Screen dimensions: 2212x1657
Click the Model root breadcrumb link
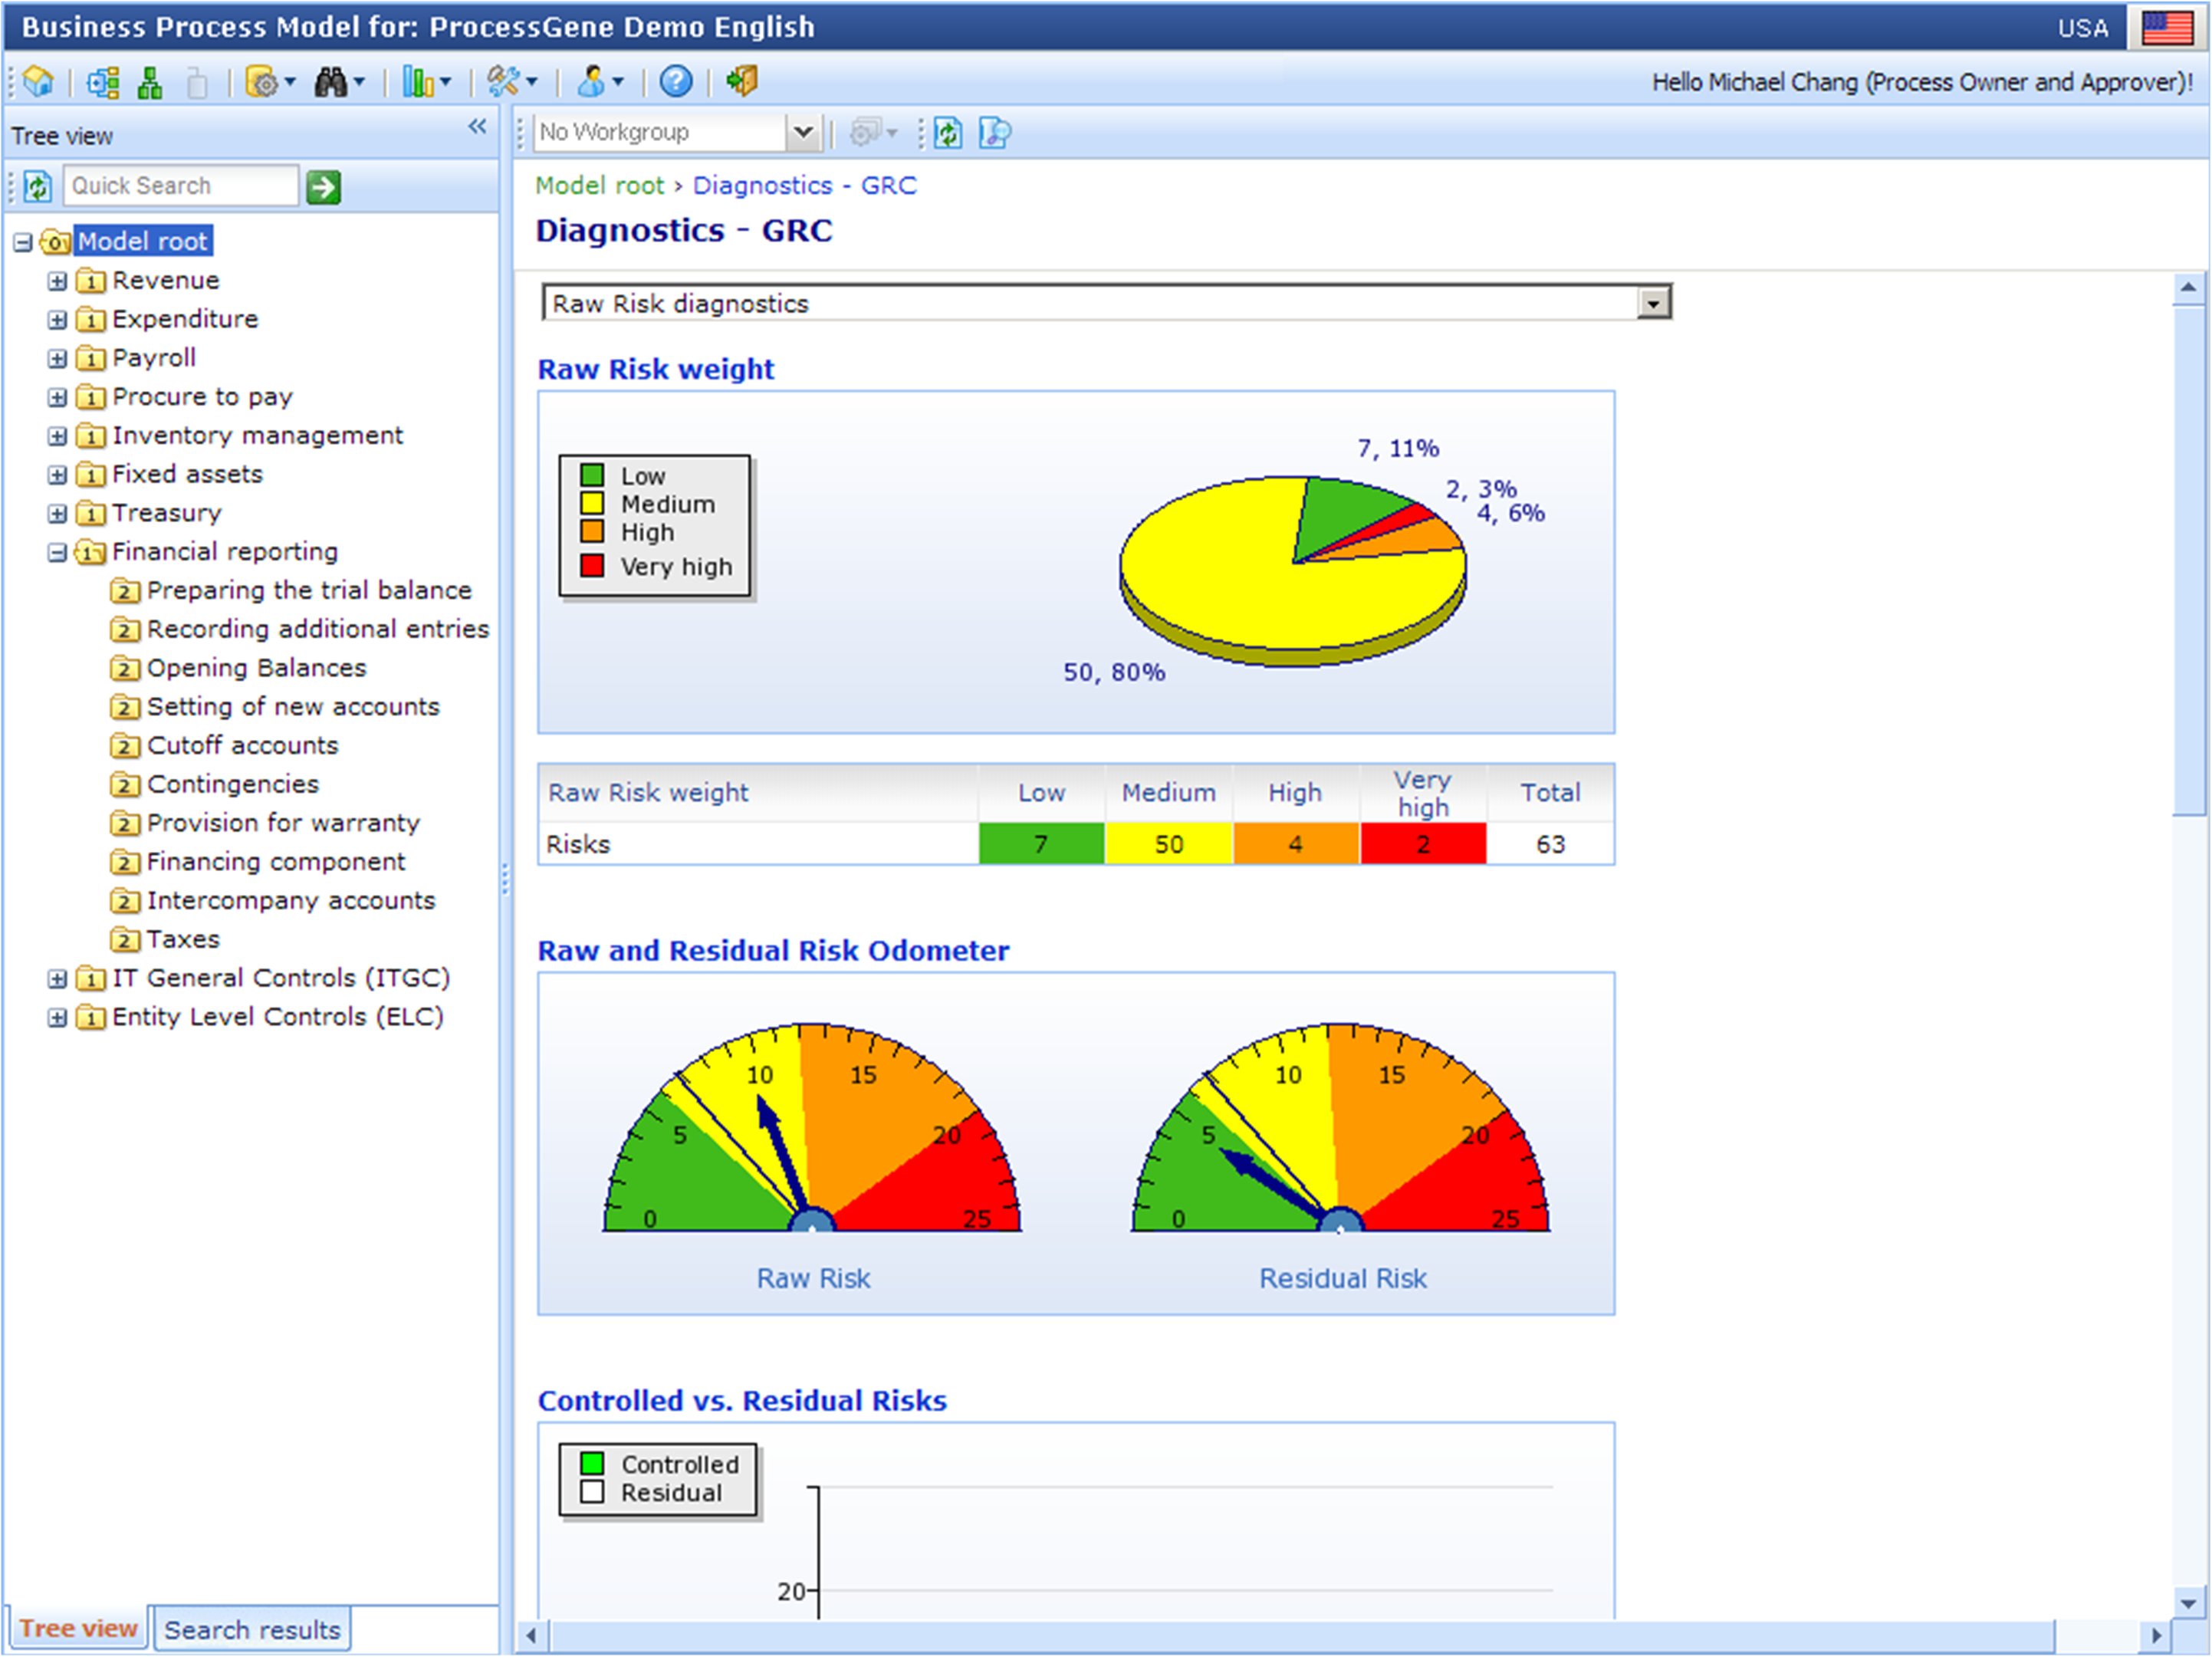pos(599,185)
